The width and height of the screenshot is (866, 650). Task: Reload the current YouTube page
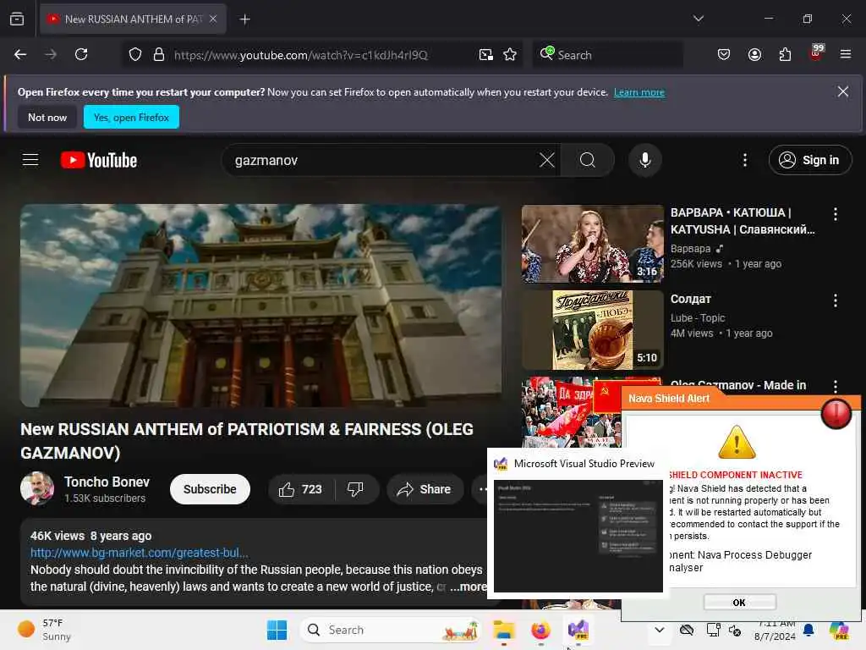pos(81,54)
